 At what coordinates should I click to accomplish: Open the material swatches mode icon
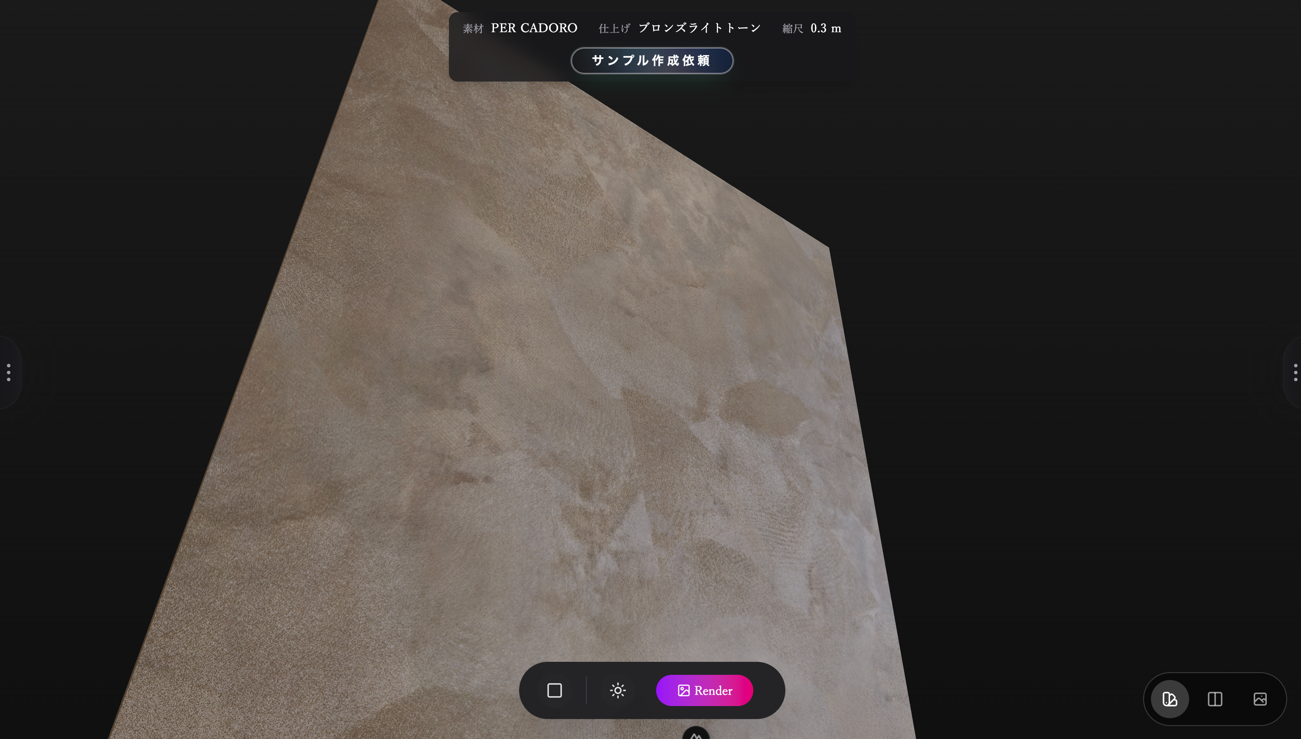tap(1170, 699)
